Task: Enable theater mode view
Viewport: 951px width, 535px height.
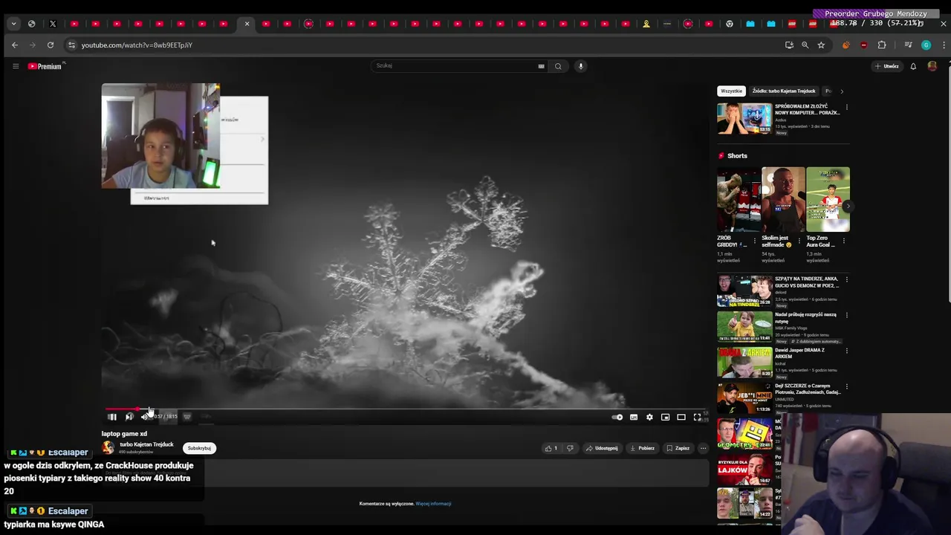Action: [x=681, y=417]
